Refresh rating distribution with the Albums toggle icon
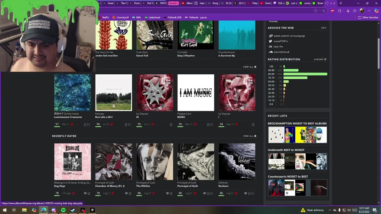Image resolution: width=381 pixels, height=214 pixels. [x=325, y=59]
